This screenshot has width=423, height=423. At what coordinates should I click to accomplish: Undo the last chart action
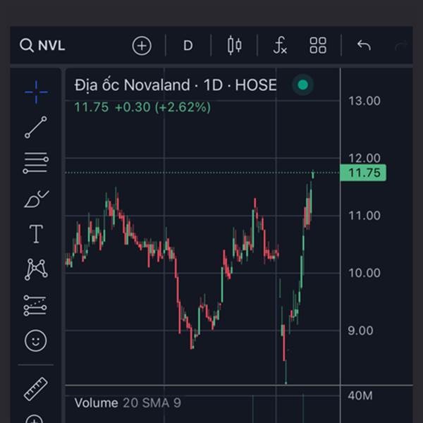pos(364,45)
